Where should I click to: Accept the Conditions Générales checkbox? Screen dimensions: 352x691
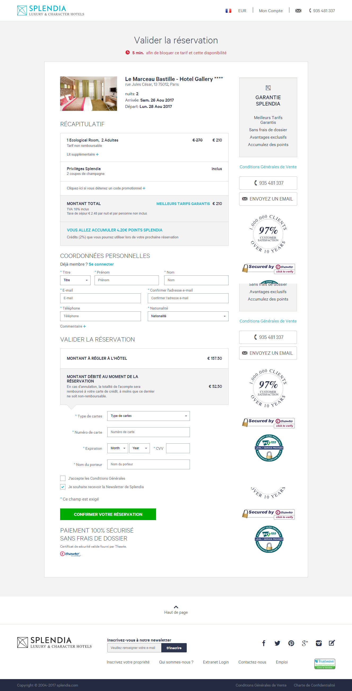(63, 478)
